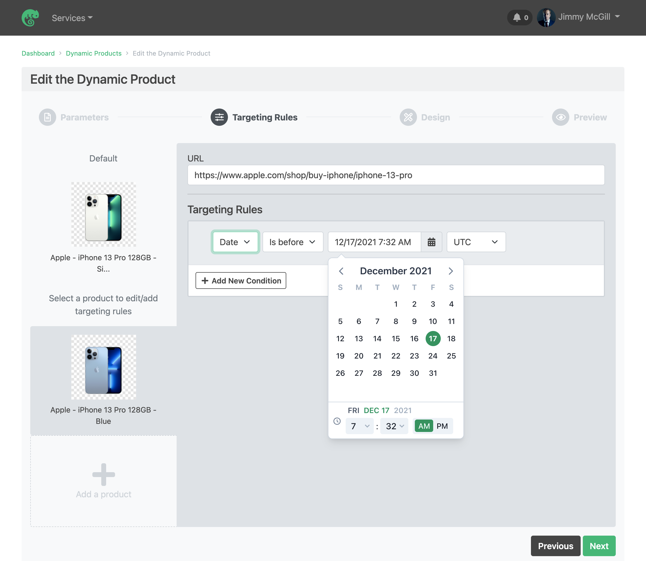Click the green Next button
This screenshot has width=646, height=561.
[599, 546]
